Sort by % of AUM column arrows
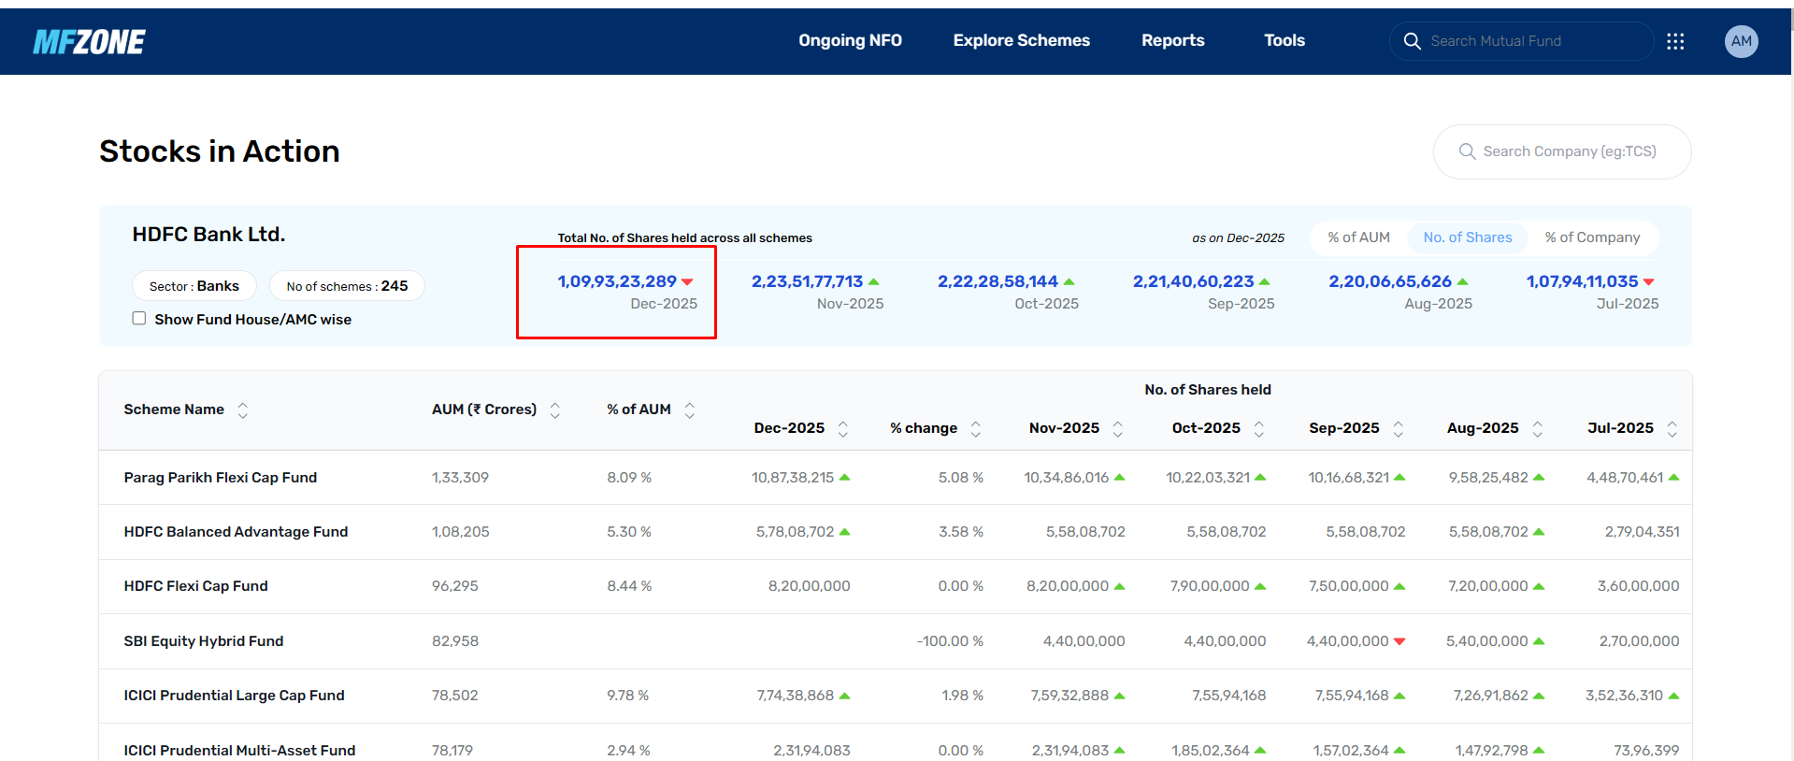This screenshot has height=761, width=1794. tap(690, 410)
